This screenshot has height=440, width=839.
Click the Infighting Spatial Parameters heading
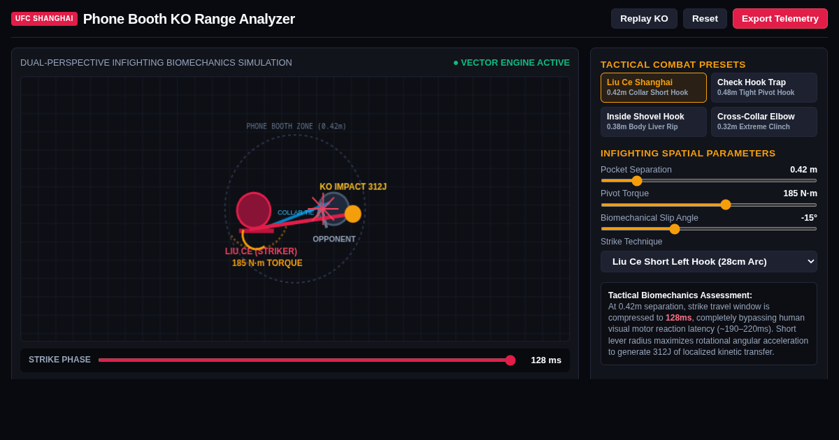[688, 153]
